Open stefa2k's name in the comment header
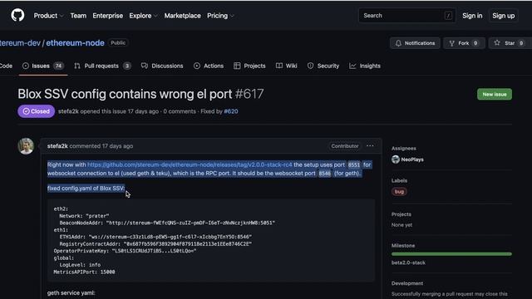 click(x=57, y=146)
